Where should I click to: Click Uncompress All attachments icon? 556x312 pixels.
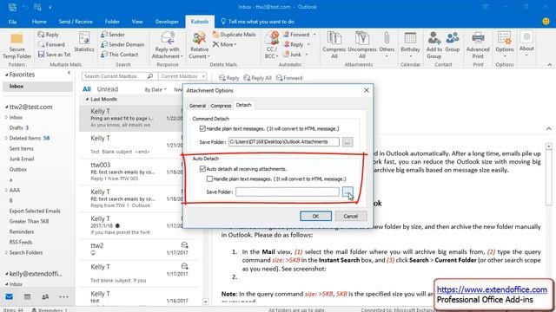[361, 45]
